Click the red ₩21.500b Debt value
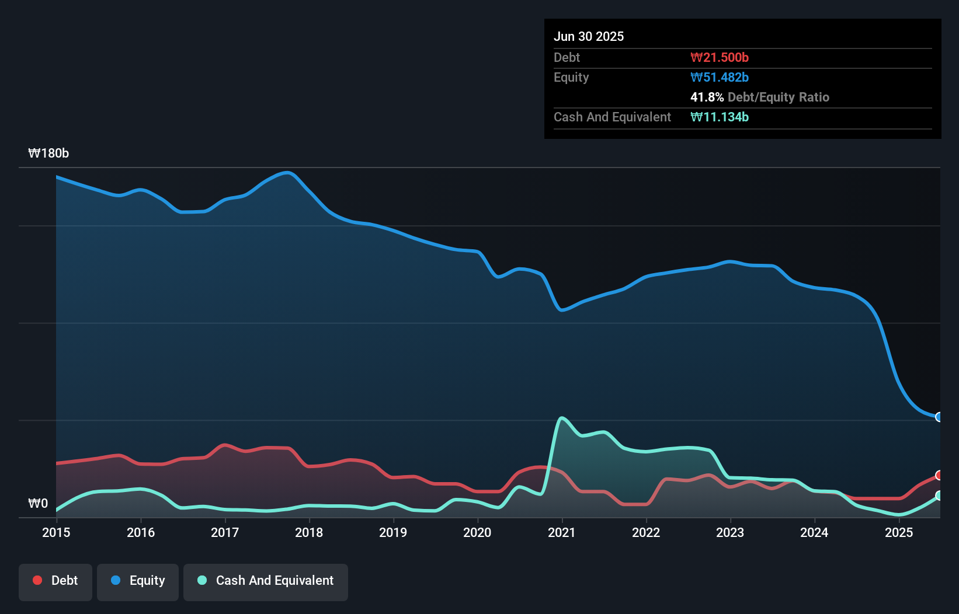This screenshot has width=959, height=614. coord(720,57)
